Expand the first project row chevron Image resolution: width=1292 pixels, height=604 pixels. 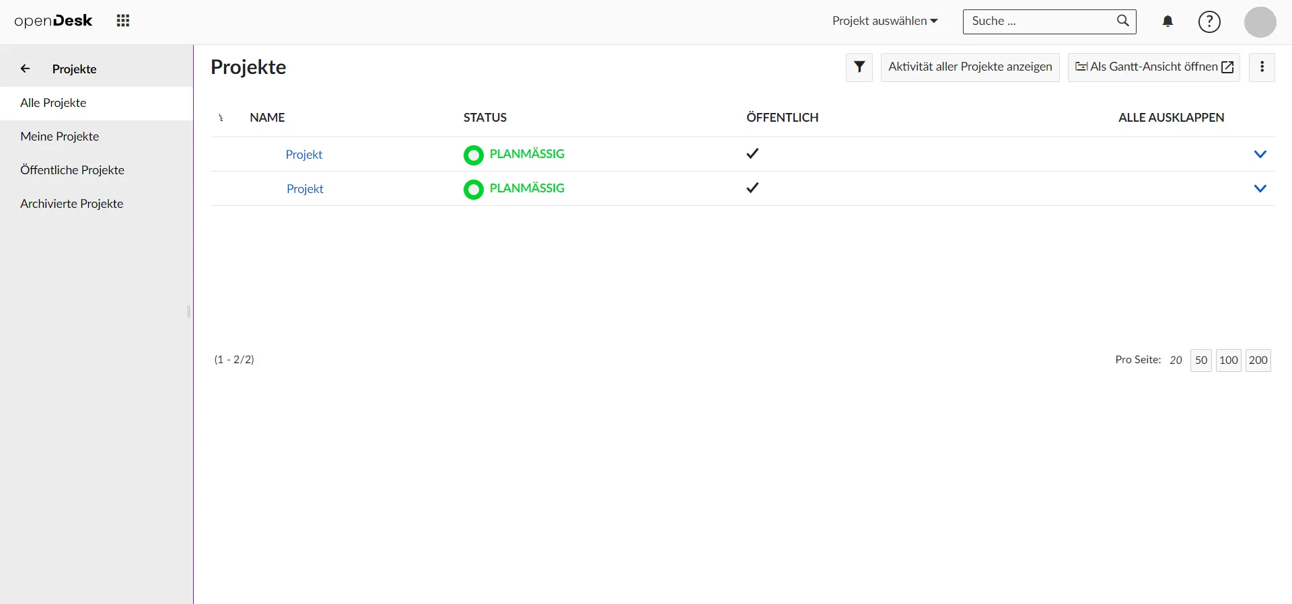point(1260,154)
